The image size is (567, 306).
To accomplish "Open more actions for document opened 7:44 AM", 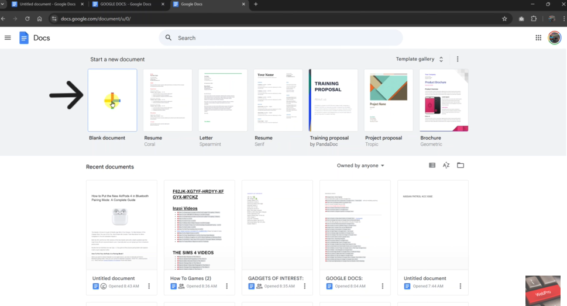I will pyautogui.click(x=461, y=286).
